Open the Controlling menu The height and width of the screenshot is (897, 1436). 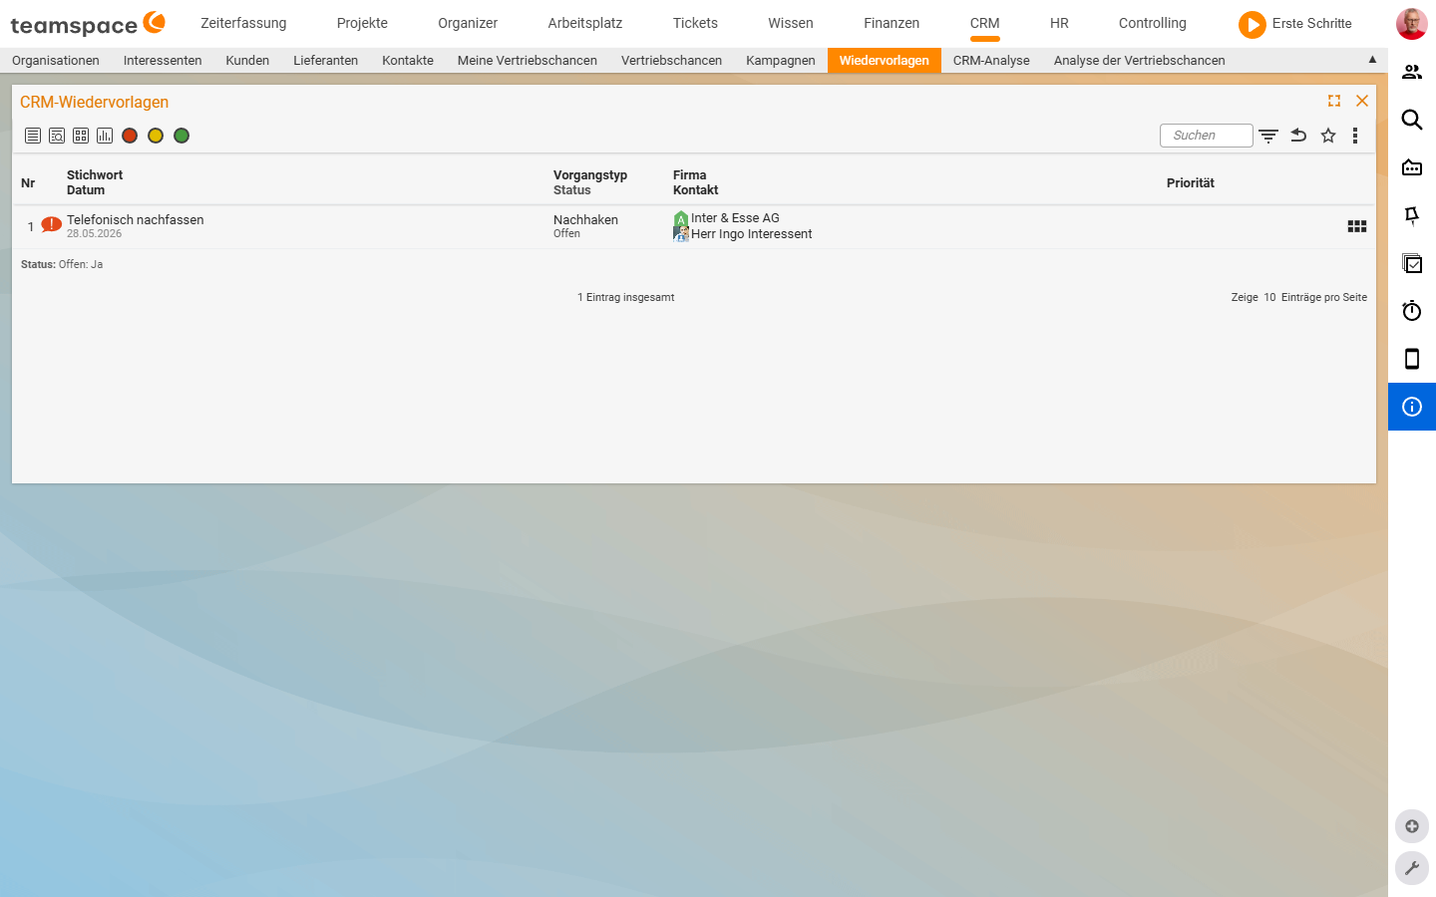[1153, 23]
